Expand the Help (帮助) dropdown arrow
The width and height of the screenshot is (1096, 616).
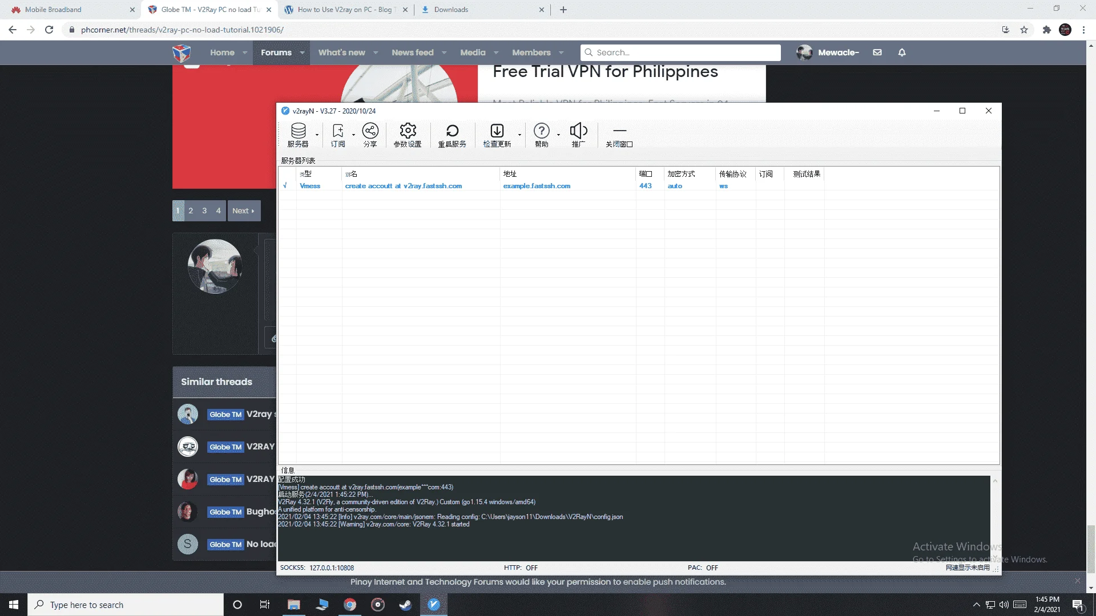558,135
